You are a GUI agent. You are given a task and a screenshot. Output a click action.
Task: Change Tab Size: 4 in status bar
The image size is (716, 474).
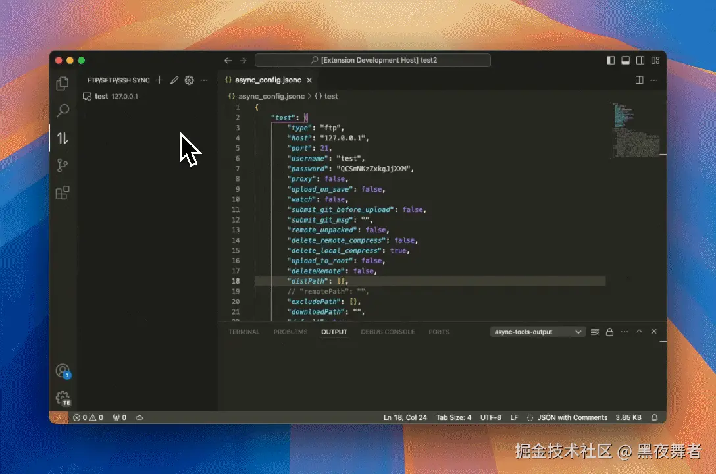tap(453, 417)
